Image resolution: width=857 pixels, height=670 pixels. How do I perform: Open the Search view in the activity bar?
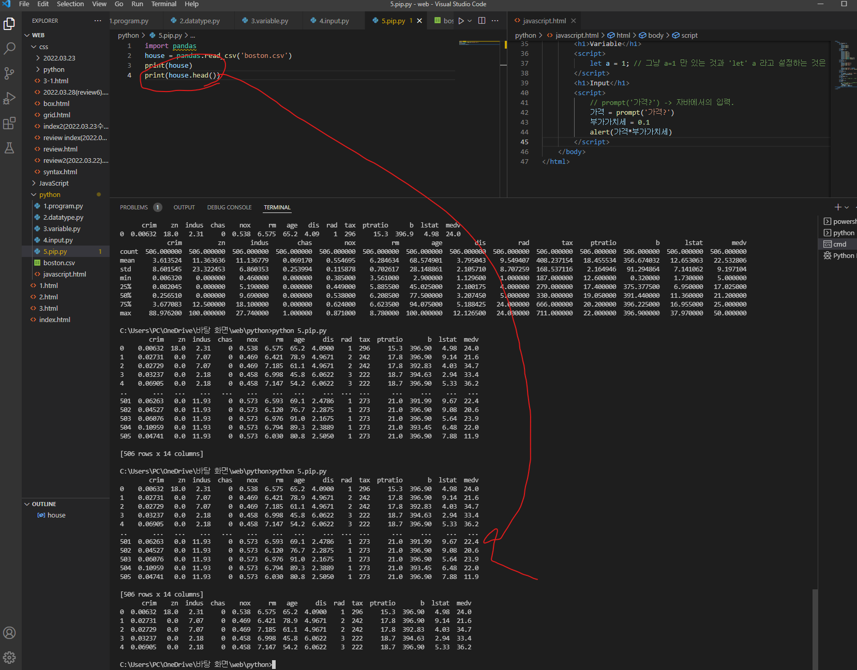(x=9, y=49)
